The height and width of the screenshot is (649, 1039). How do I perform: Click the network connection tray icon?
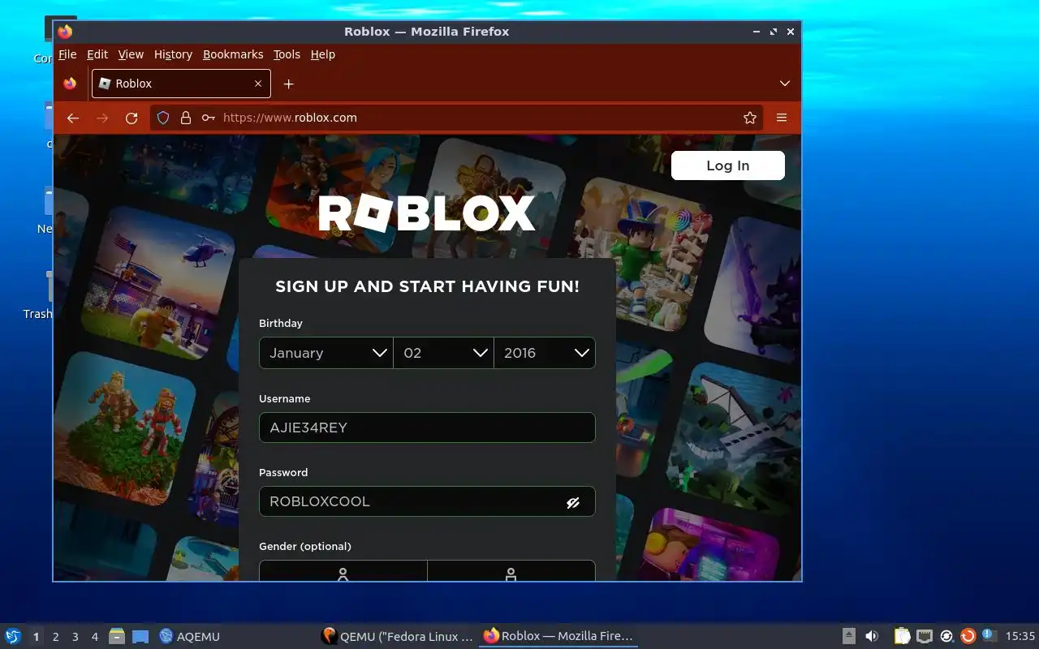[x=925, y=637]
